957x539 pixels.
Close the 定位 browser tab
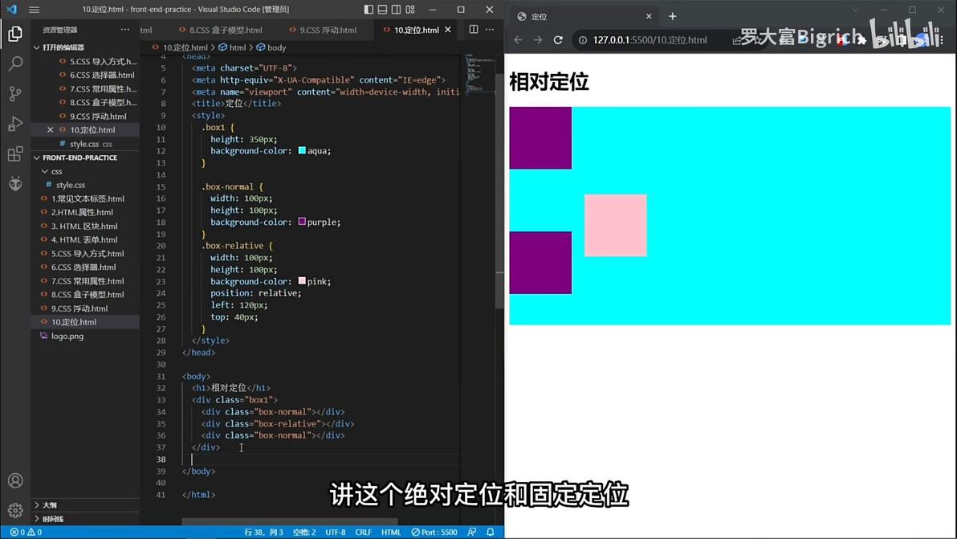tap(649, 17)
